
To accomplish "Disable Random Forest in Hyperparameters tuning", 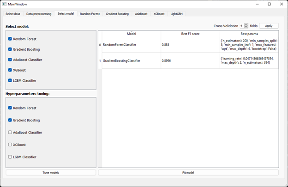I will pyautogui.click(x=10, y=108).
